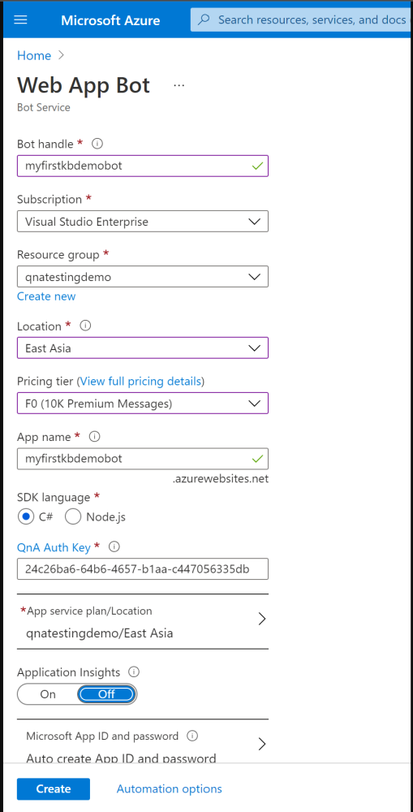
Task: Show info tooltip for App name
Action: point(95,437)
